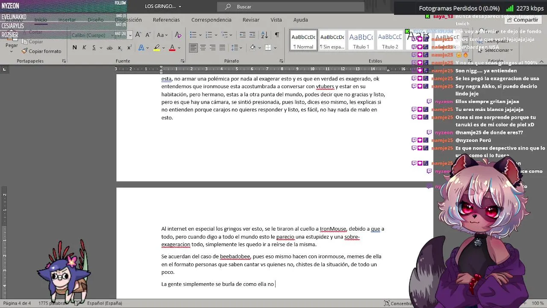Image resolution: width=547 pixels, height=308 pixels.
Task: Clear all formatting with the eraser A icon
Action: pyautogui.click(x=178, y=35)
